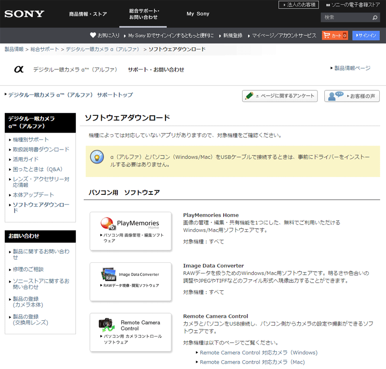Click the alpha brand logo
The width and height of the screenshot is (386, 369).
point(19,69)
